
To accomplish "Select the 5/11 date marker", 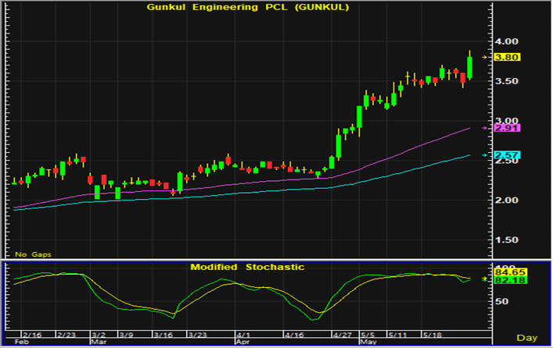I will coord(397,335).
